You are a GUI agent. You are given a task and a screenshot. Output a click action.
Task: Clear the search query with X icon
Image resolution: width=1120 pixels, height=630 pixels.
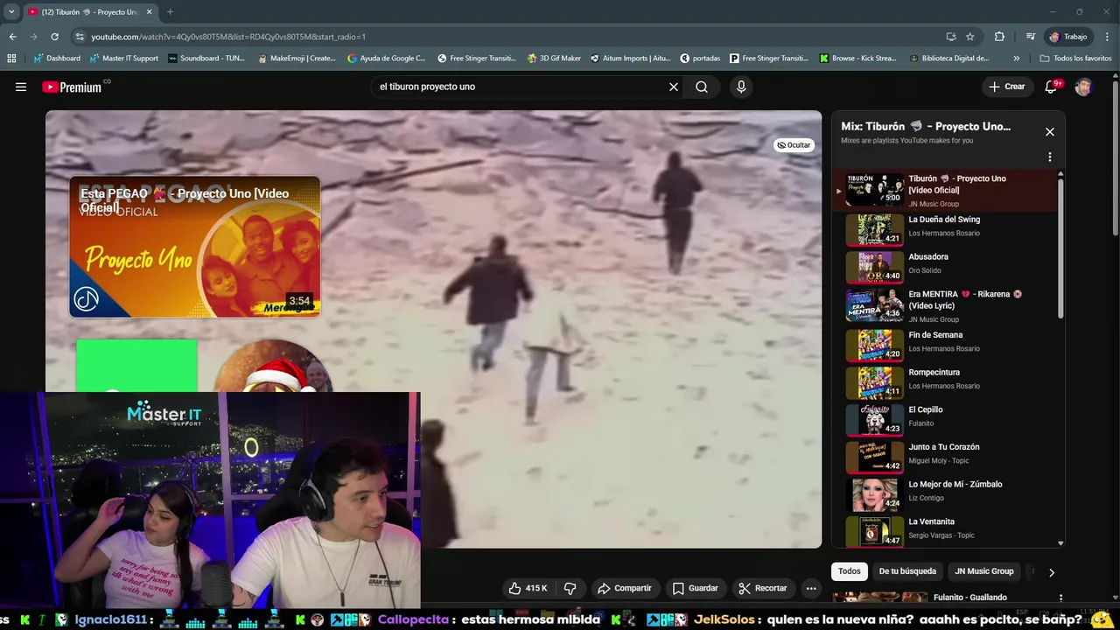pos(674,87)
